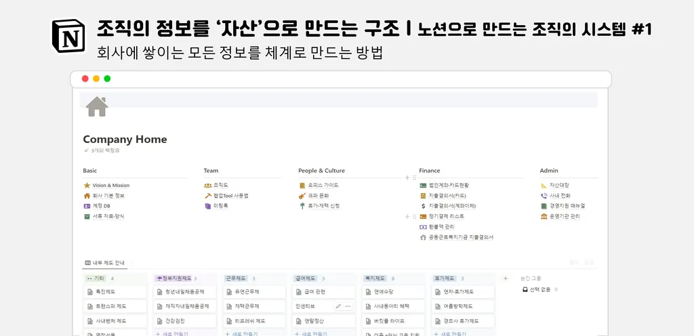
Task: Click the 복지제도 group tag header
Action: (375, 278)
